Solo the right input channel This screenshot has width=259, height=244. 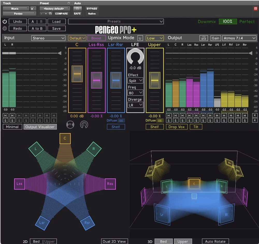12,120
